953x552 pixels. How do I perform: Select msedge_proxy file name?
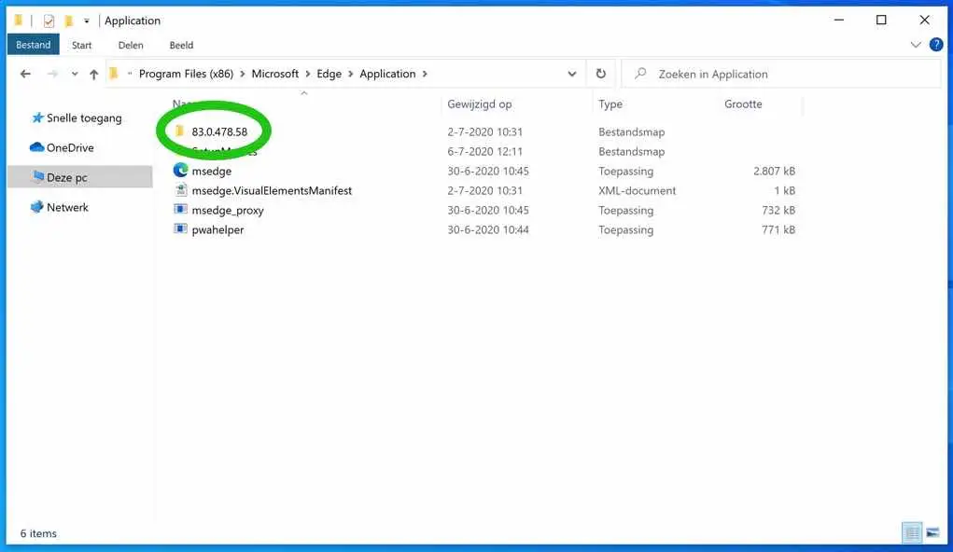tap(228, 210)
